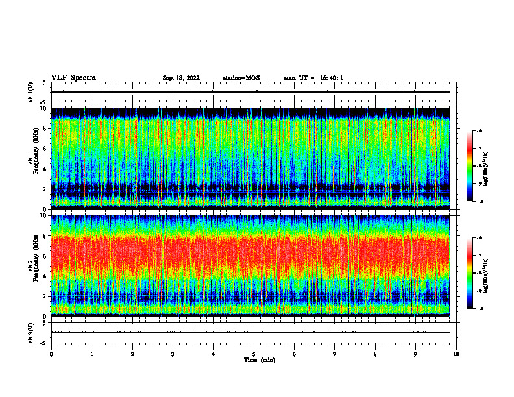Click the time axis tick label '10'
Image resolution: width=514 pixels, height=397 pixels.
[x=456, y=354]
